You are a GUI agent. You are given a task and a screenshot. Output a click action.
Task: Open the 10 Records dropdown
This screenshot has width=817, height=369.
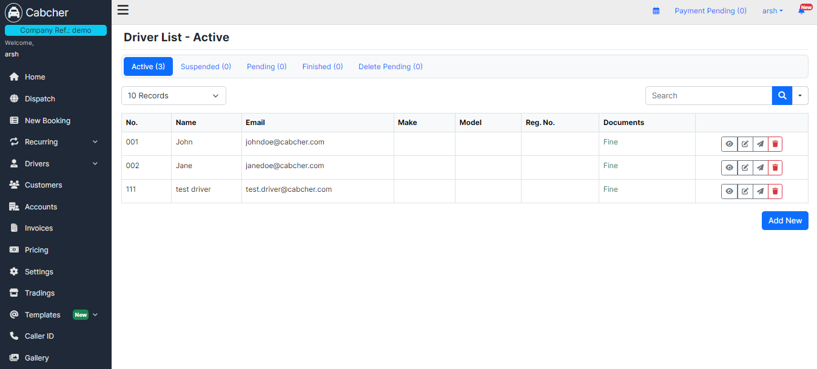point(173,96)
